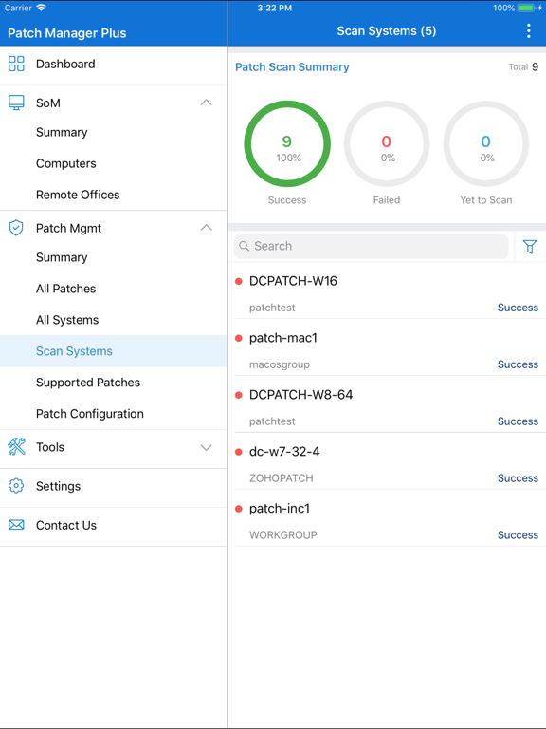Click the Failed progress ring
The height and width of the screenshot is (729, 546).
[x=387, y=144]
